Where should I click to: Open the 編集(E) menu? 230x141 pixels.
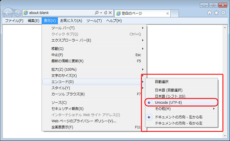pos(33,21)
